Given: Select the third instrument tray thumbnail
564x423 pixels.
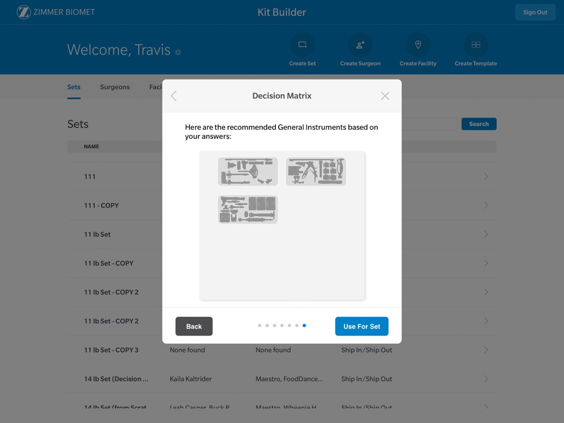Looking at the screenshot, I should [x=248, y=209].
